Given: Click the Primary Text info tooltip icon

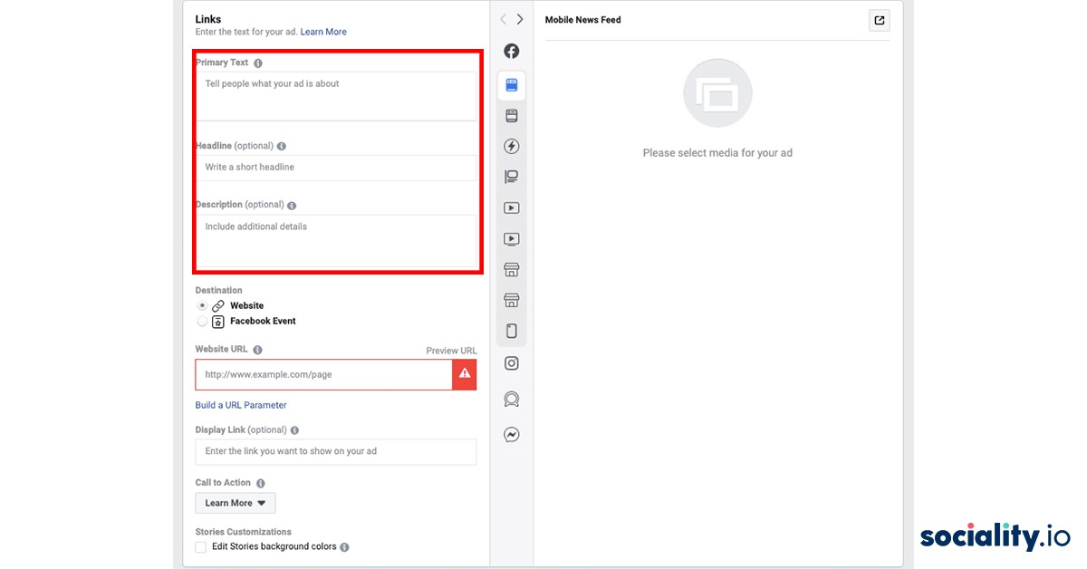Looking at the screenshot, I should point(258,63).
